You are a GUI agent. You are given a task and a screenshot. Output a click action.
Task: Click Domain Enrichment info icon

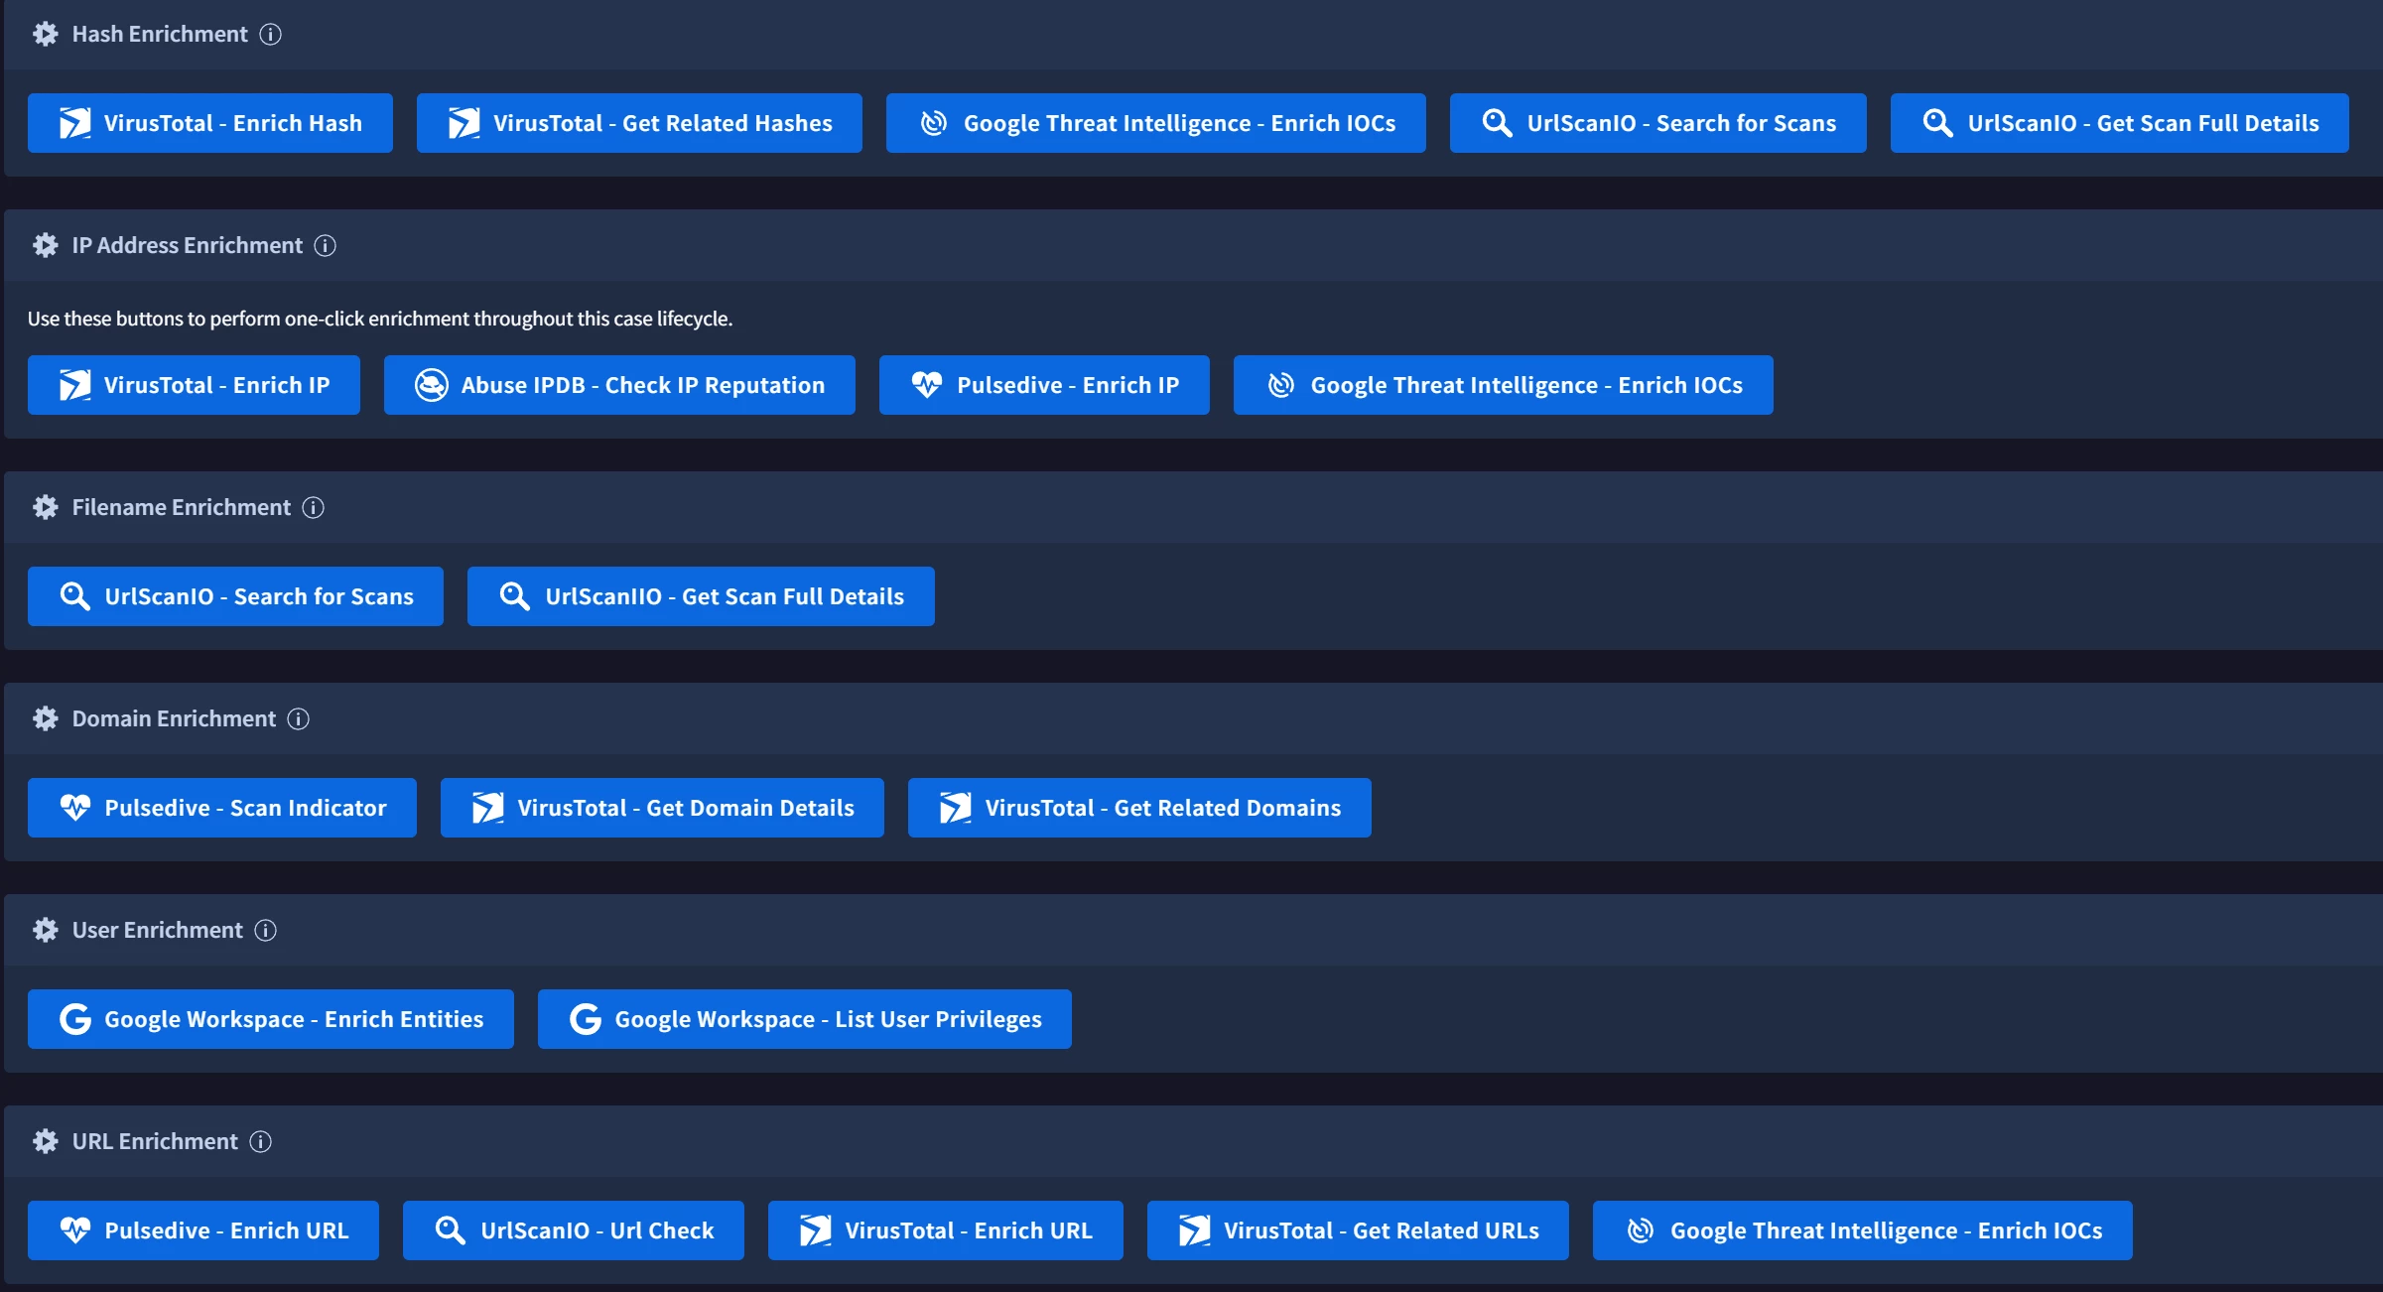pos(298,718)
